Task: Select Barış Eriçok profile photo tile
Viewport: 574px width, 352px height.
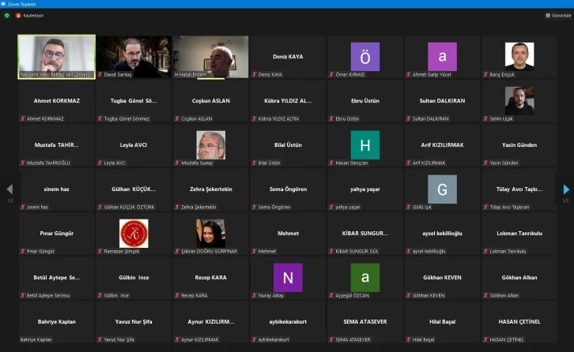Action: point(519,57)
